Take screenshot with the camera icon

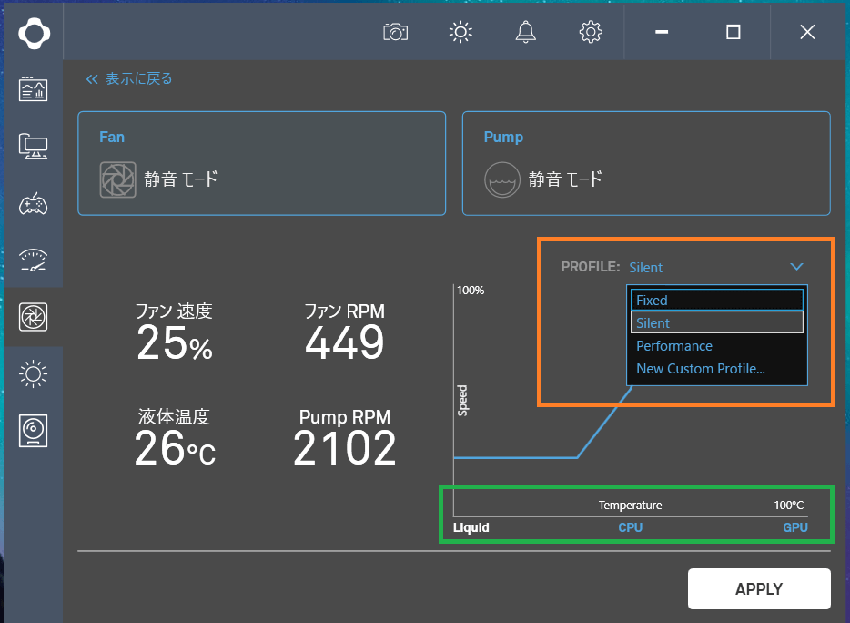tap(395, 32)
